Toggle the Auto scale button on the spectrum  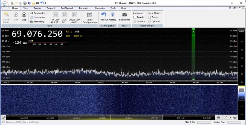tap(241, 31)
